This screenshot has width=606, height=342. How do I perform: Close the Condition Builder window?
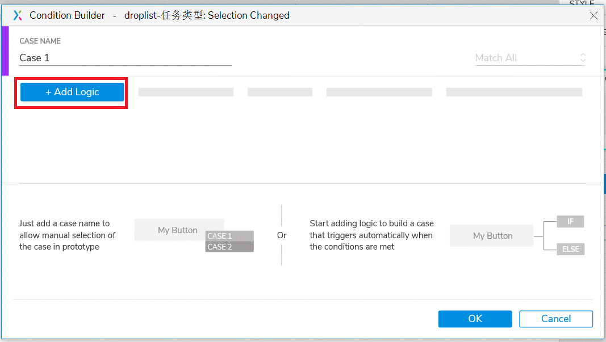[594, 15]
